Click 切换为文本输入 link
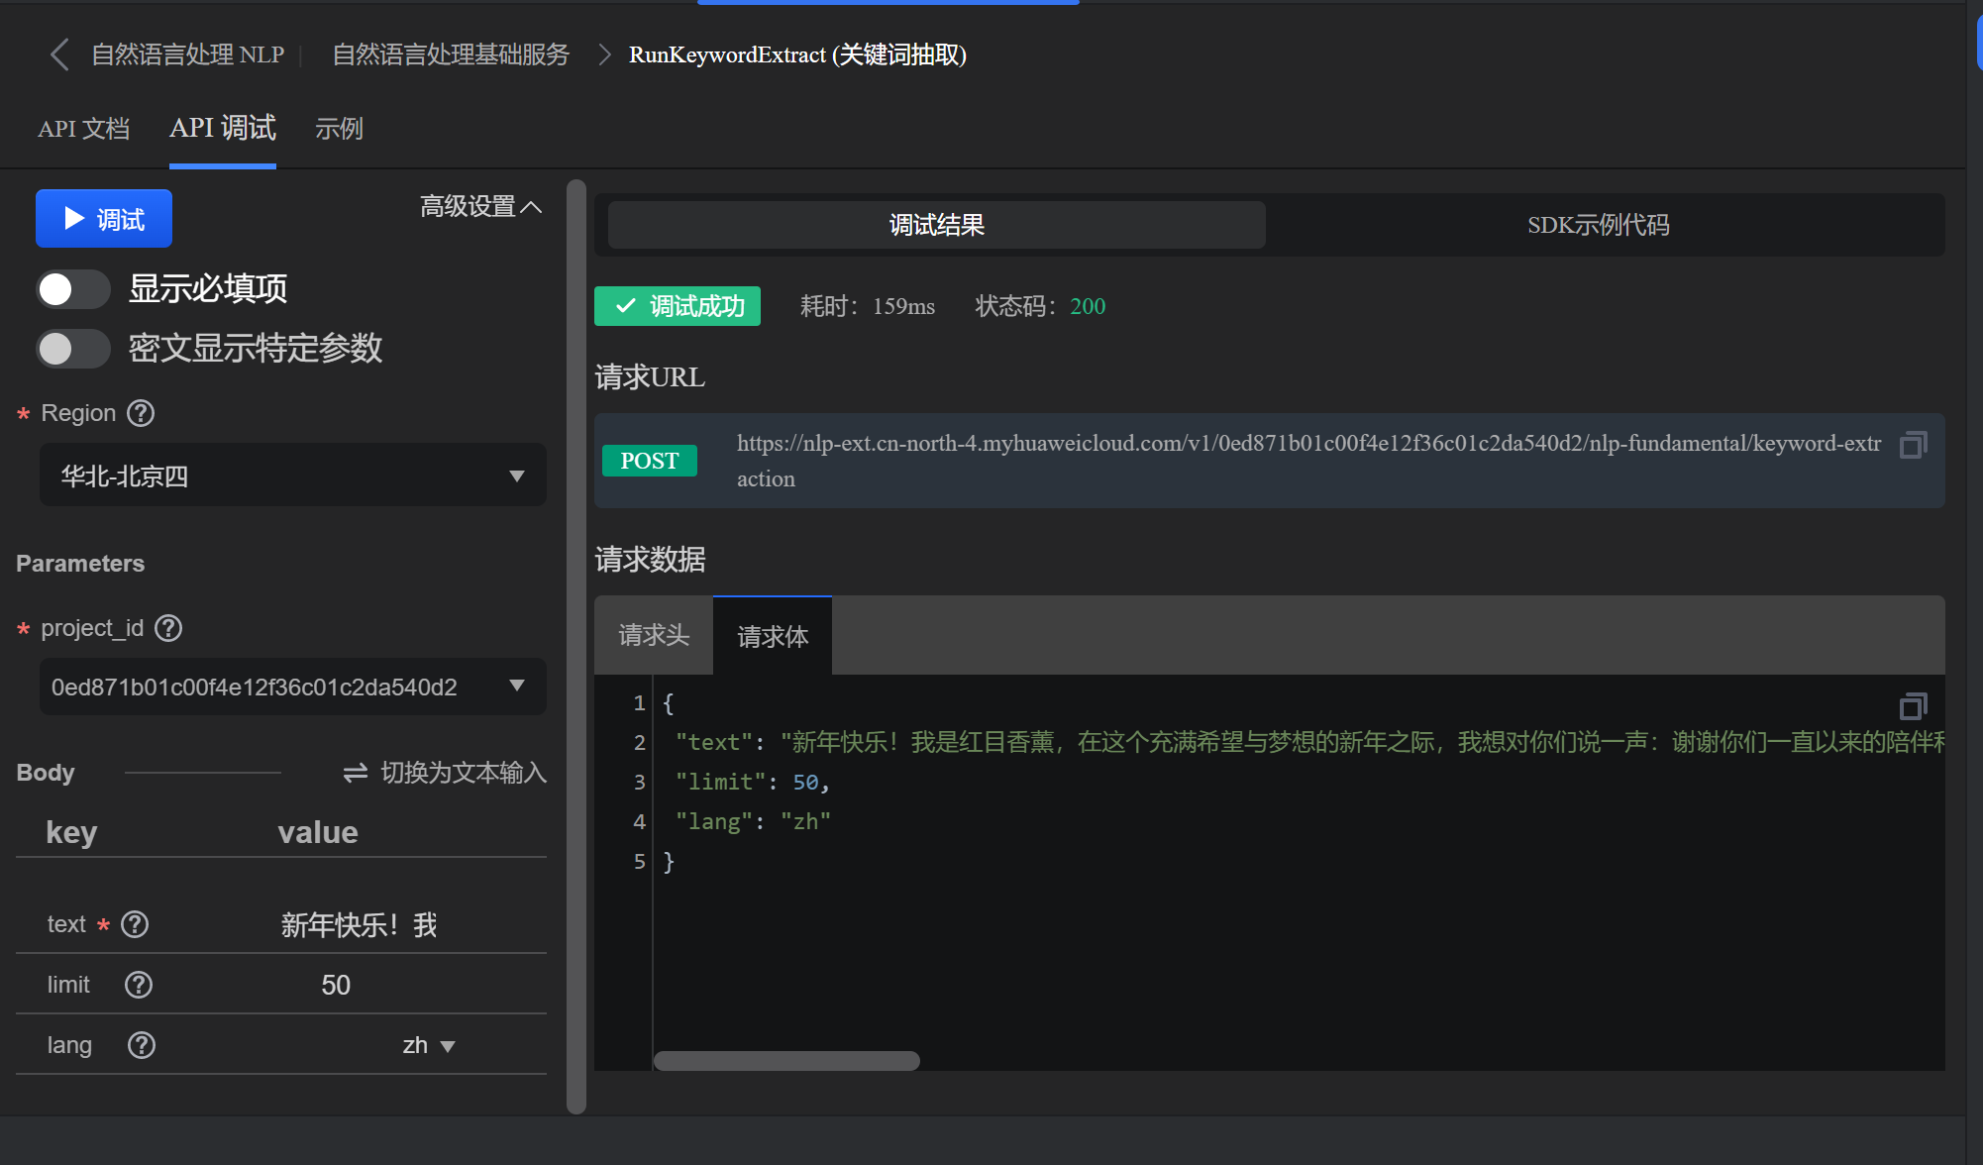This screenshot has width=1983, height=1165. click(x=446, y=773)
